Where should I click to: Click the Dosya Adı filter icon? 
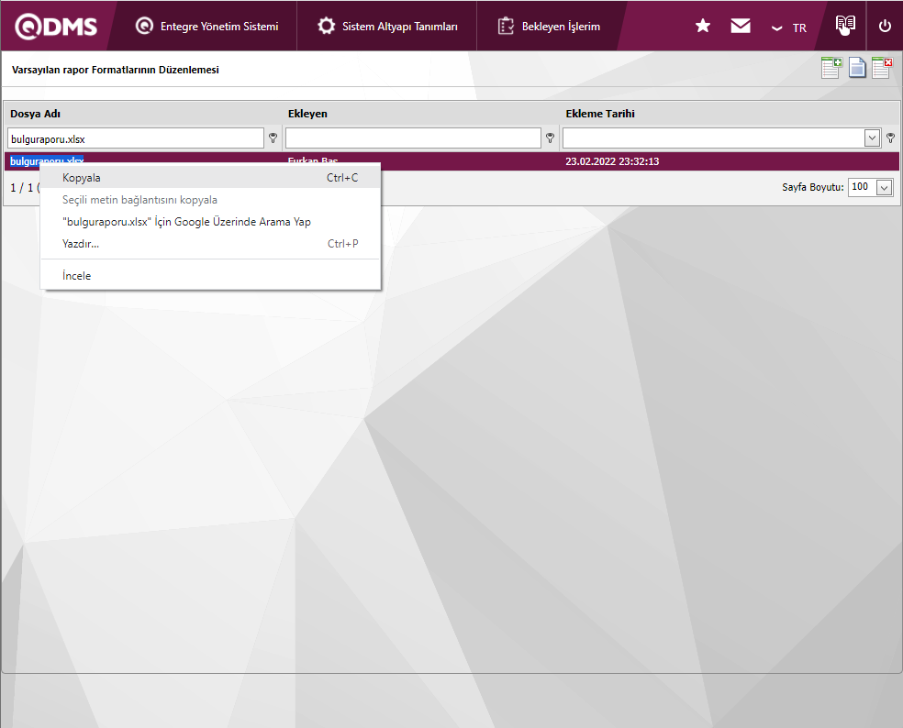click(273, 138)
